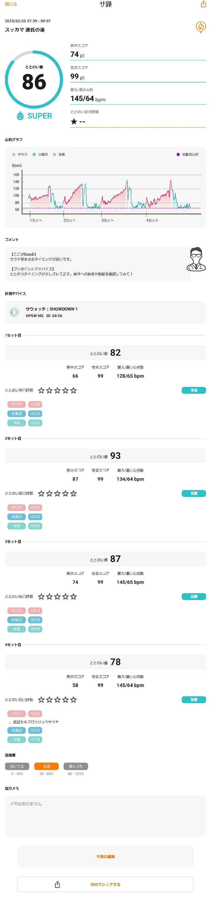Tap the SUPER sauna hat mascot icon
The height and width of the screenshot is (897, 211).
(20, 116)
